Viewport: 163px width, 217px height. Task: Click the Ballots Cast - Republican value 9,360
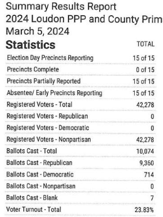click(147, 163)
